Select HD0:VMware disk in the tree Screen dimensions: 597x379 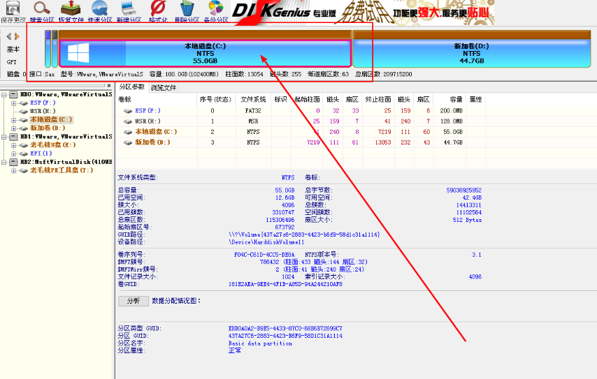click(66, 94)
